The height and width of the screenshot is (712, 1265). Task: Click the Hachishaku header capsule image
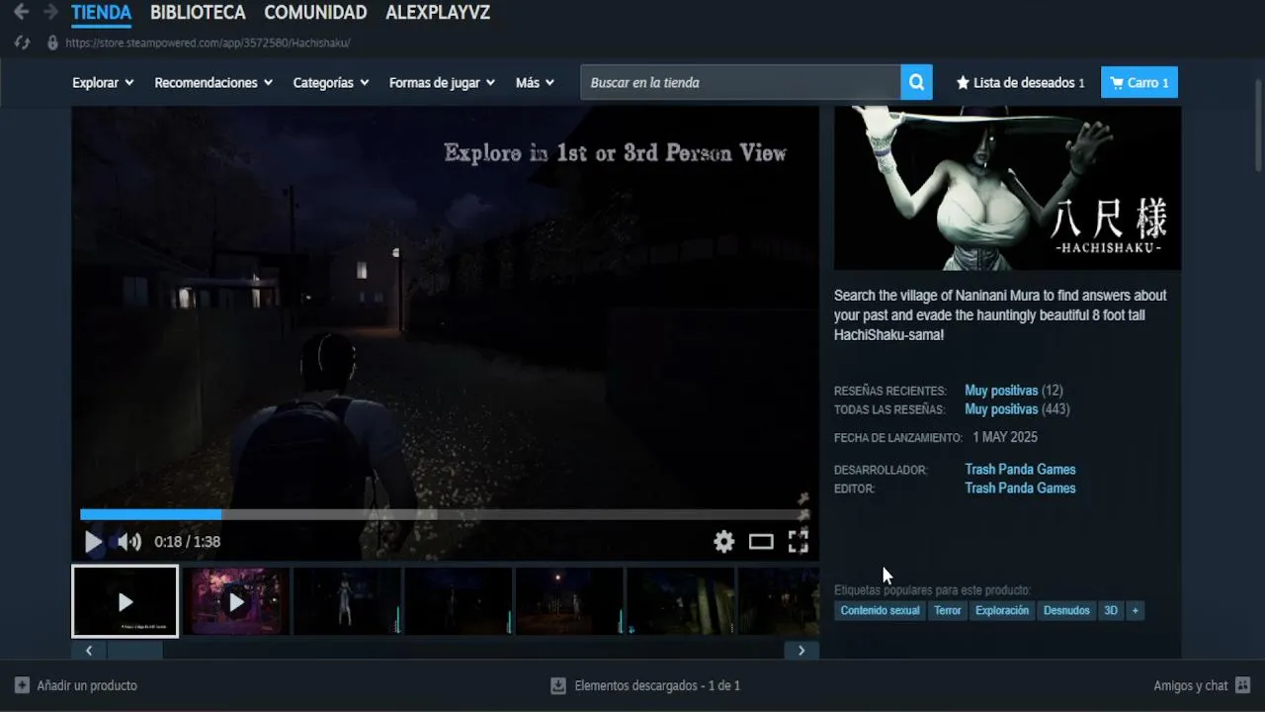point(1007,188)
